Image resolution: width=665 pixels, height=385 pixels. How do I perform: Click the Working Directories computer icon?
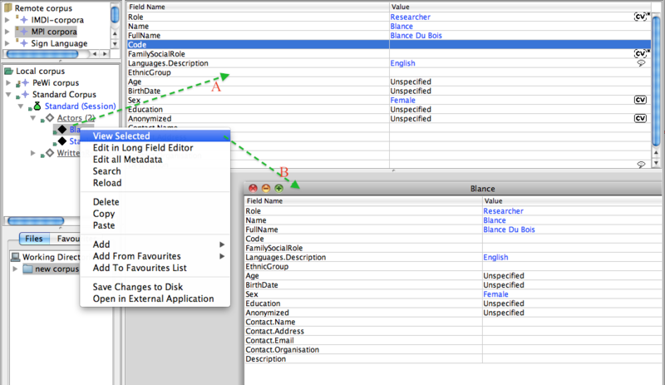pos(15,257)
